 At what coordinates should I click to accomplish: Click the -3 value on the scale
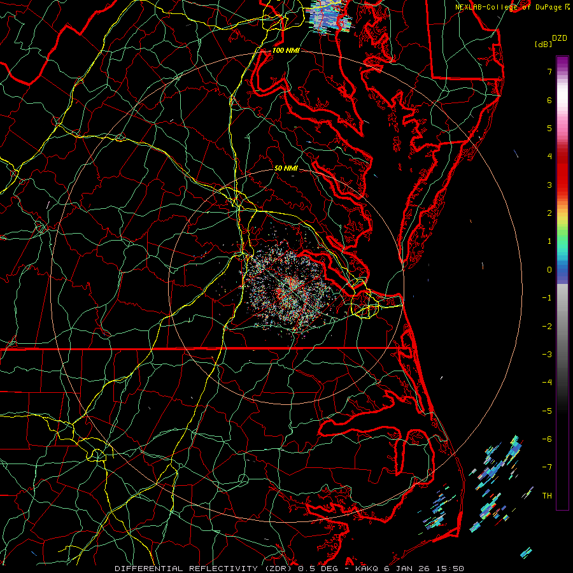coord(547,355)
